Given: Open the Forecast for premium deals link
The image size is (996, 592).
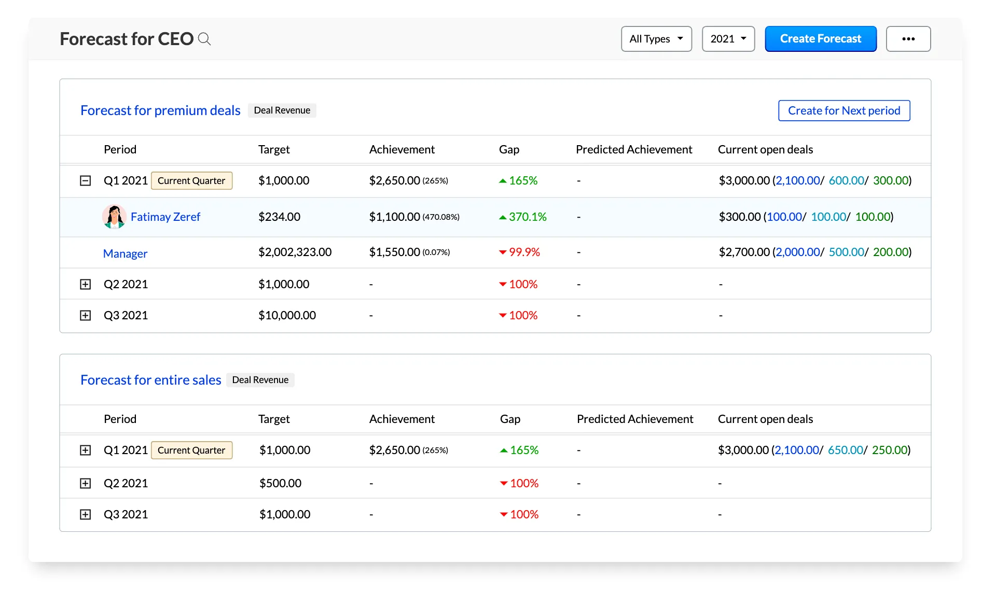Looking at the screenshot, I should (160, 110).
